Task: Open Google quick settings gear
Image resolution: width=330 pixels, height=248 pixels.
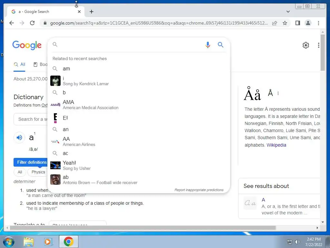Action: [306, 45]
